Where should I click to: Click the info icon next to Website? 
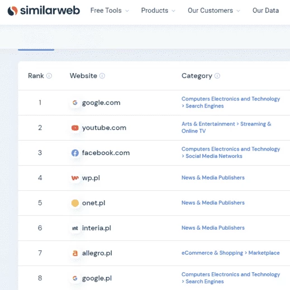(102, 76)
